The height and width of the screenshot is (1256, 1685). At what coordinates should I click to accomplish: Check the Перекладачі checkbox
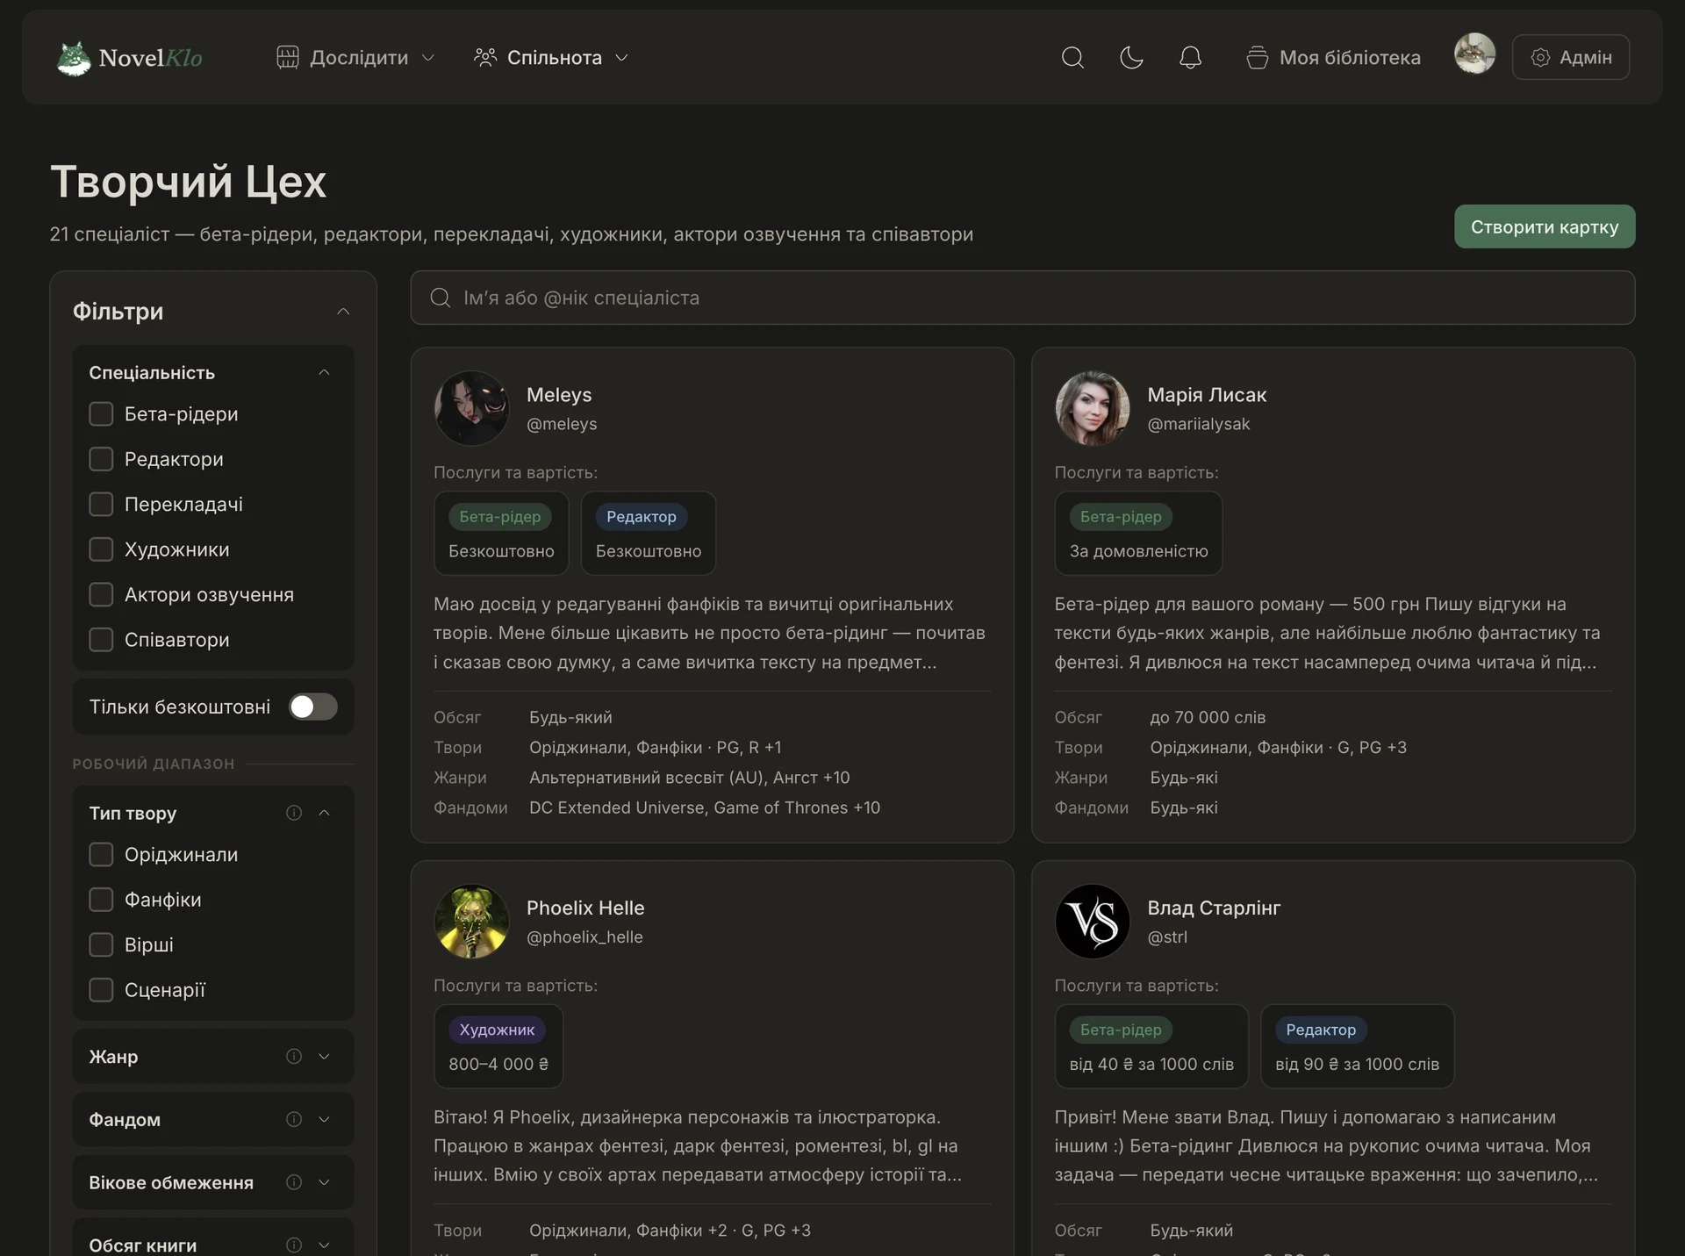point(101,504)
